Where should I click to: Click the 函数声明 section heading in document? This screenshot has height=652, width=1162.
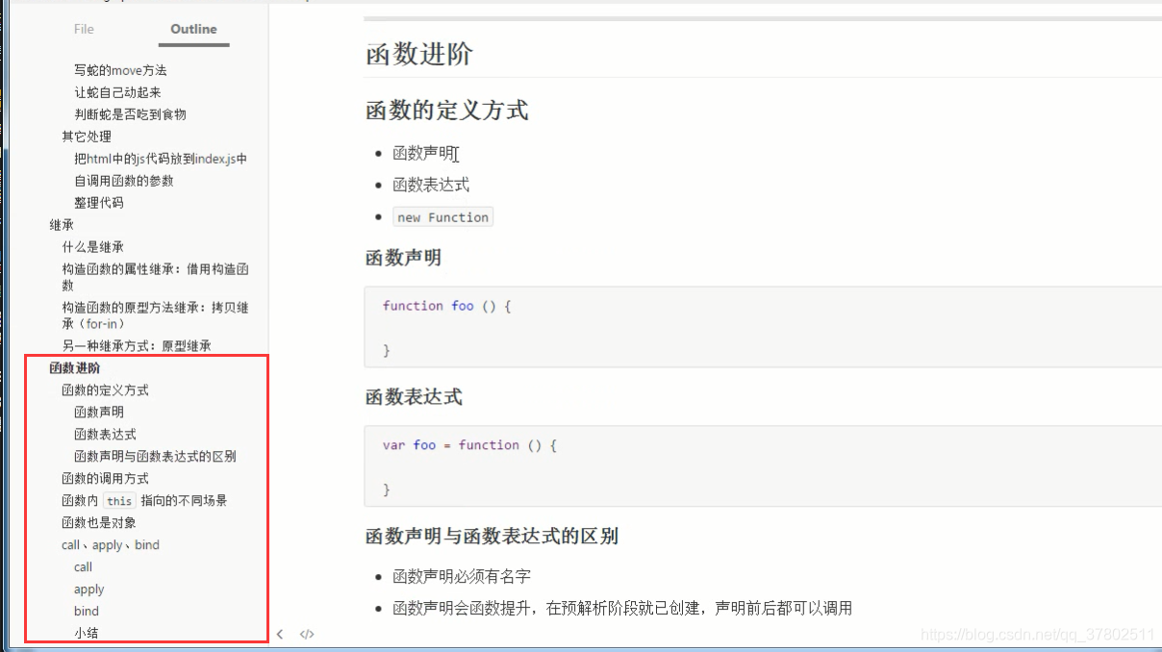404,258
